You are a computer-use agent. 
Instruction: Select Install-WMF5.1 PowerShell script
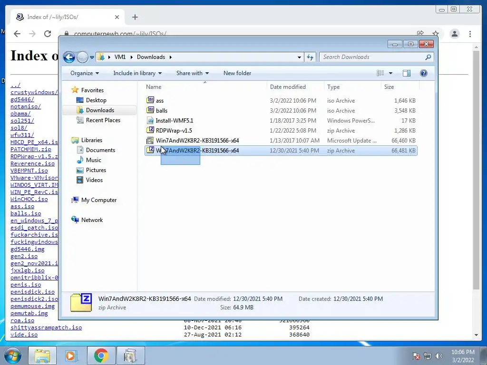281,120
